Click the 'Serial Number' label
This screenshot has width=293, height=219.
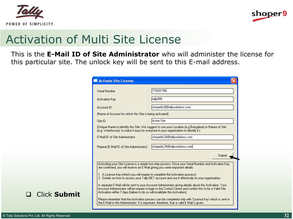tap(106, 91)
